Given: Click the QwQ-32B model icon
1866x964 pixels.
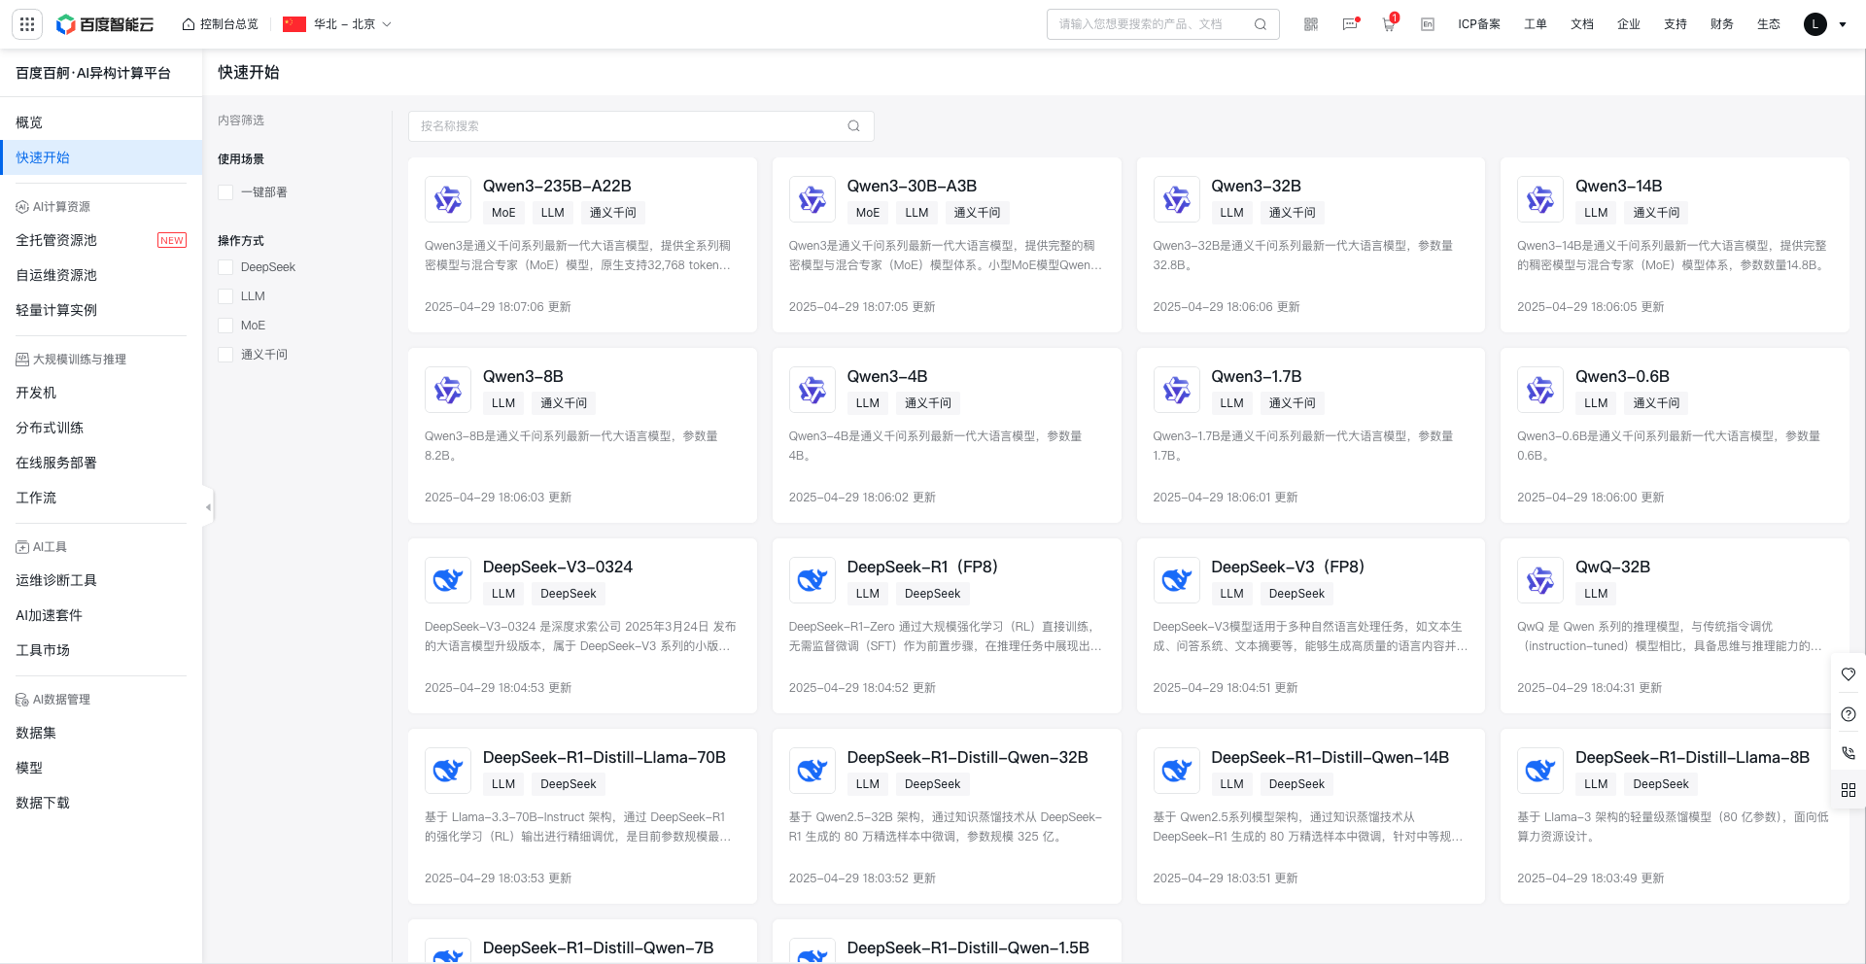Looking at the screenshot, I should 1540,580.
